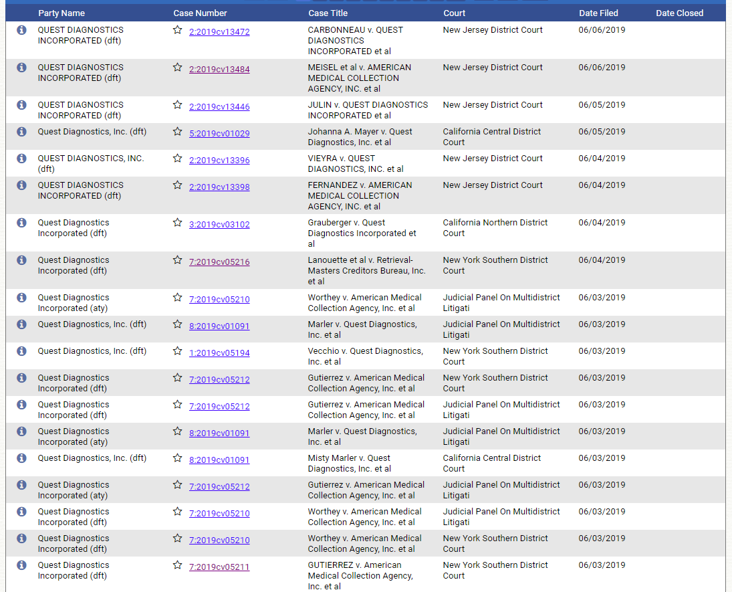This screenshot has height=592, width=732.
Task: Toggle favorite star for case 5:2019cv01029
Action: 177,131
